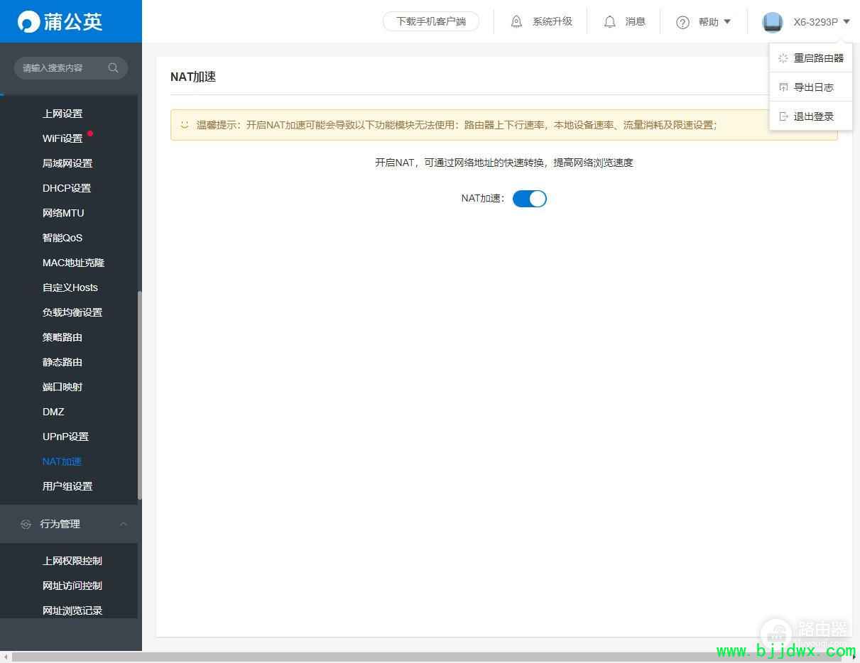Image resolution: width=860 pixels, height=663 pixels.
Task: Click the 导出日志 export icon
Action: coord(783,87)
